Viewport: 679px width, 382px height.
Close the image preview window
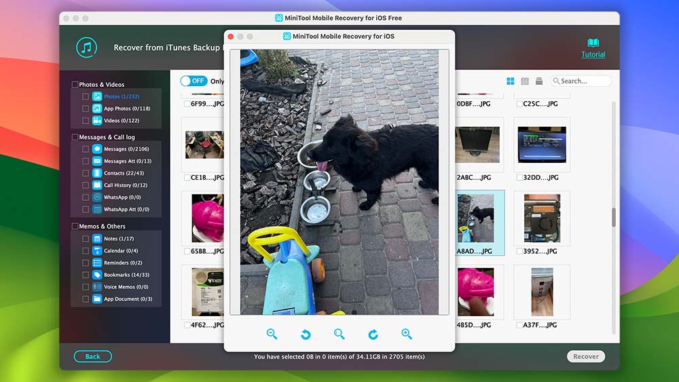[x=231, y=37]
